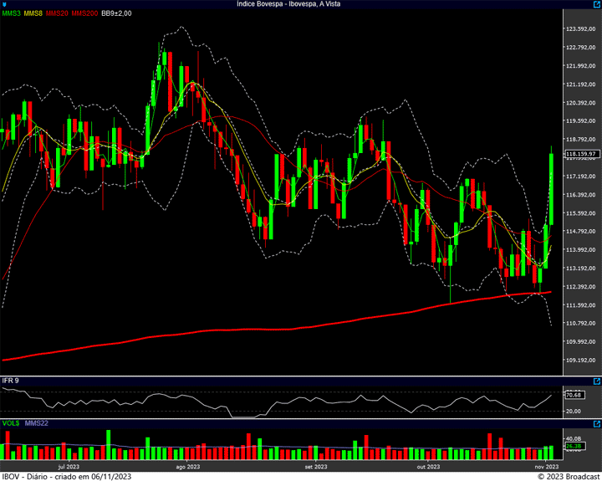
Task: Click the volume value tag 26,3B
Action: (x=574, y=446)
